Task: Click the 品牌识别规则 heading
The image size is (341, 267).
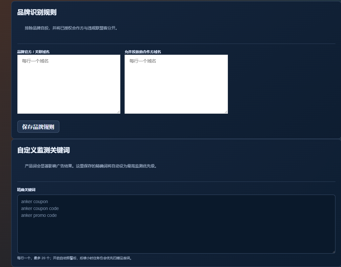Action: (37, 12)
